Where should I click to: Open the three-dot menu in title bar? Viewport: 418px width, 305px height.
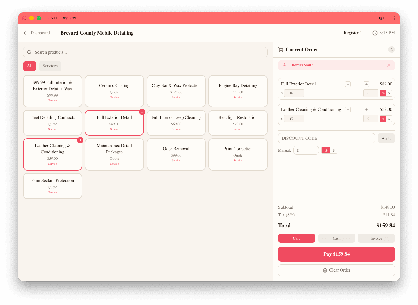coord(394,18)
